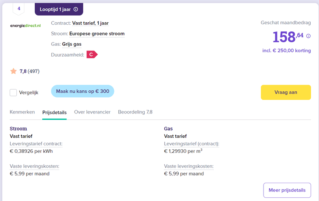Image resolution: width=319 pixels, height=201 pixels.
Task: Click the info icon beside Looptijd 1 jaar
Action: 76,9
